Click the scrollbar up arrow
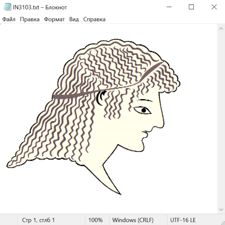 pyautogui.click(x=221, y=29)
